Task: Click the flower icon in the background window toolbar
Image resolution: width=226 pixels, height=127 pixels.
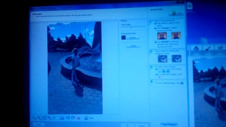Action: (196, 49)
